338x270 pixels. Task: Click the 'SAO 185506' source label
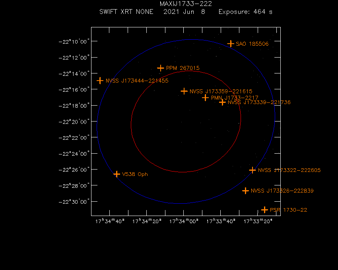tap(252, 44)
